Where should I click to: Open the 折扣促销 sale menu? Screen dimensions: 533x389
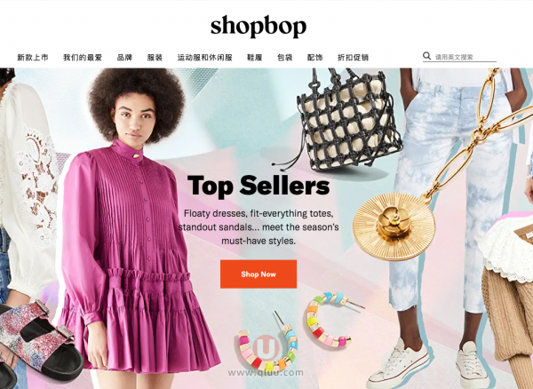353,58
